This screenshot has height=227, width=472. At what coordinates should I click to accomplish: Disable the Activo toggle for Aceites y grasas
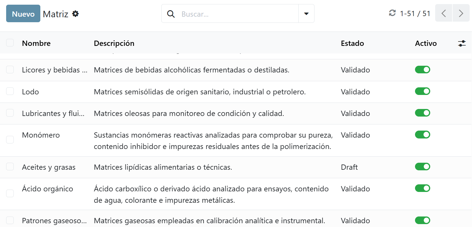tap(422, 167)
